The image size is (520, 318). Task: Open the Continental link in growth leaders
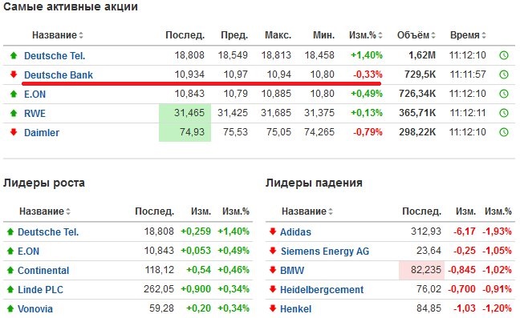[43, 271]
